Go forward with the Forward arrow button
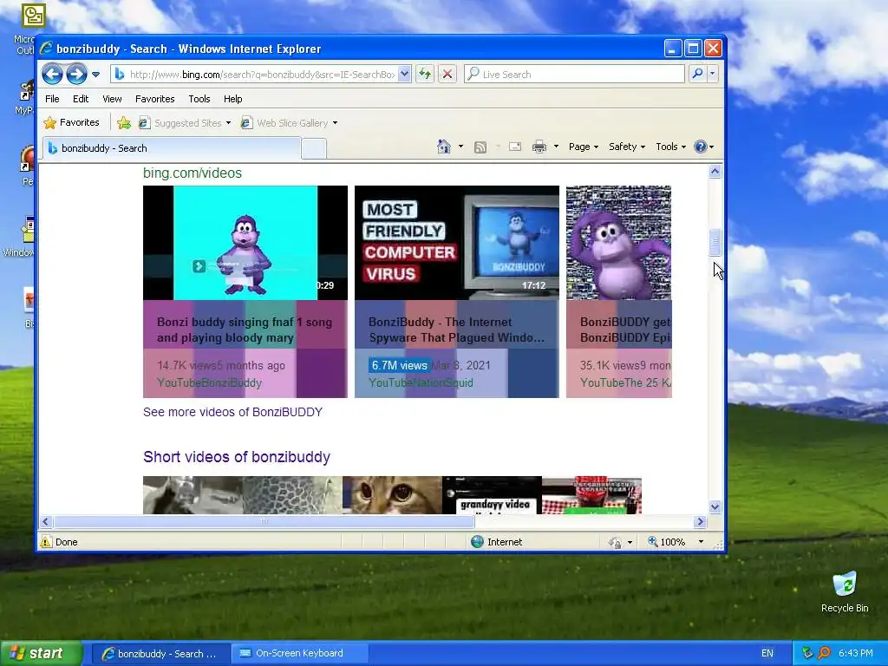The height and width of the screenshot is (666, 888). point(76,75)
